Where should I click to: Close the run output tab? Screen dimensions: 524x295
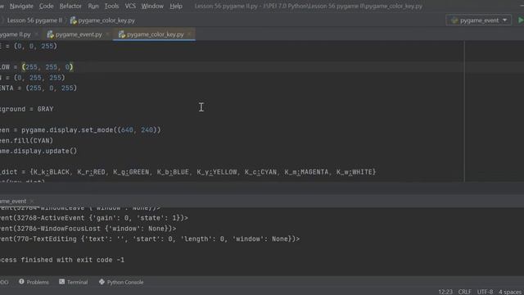pos(32,201)
